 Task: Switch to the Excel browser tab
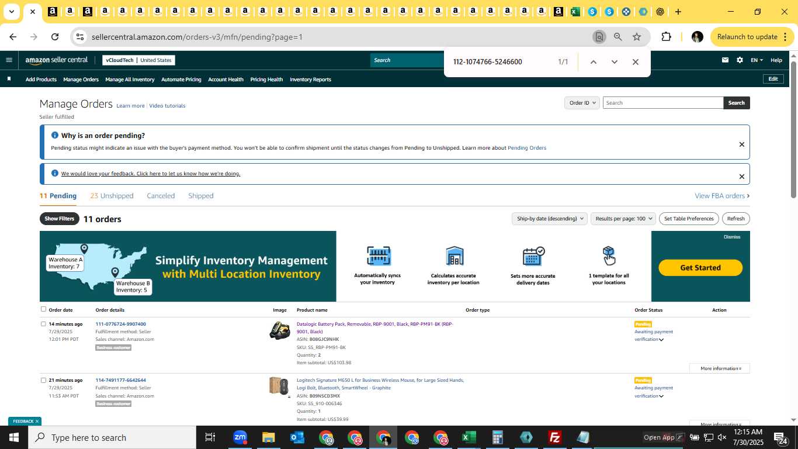575,12
